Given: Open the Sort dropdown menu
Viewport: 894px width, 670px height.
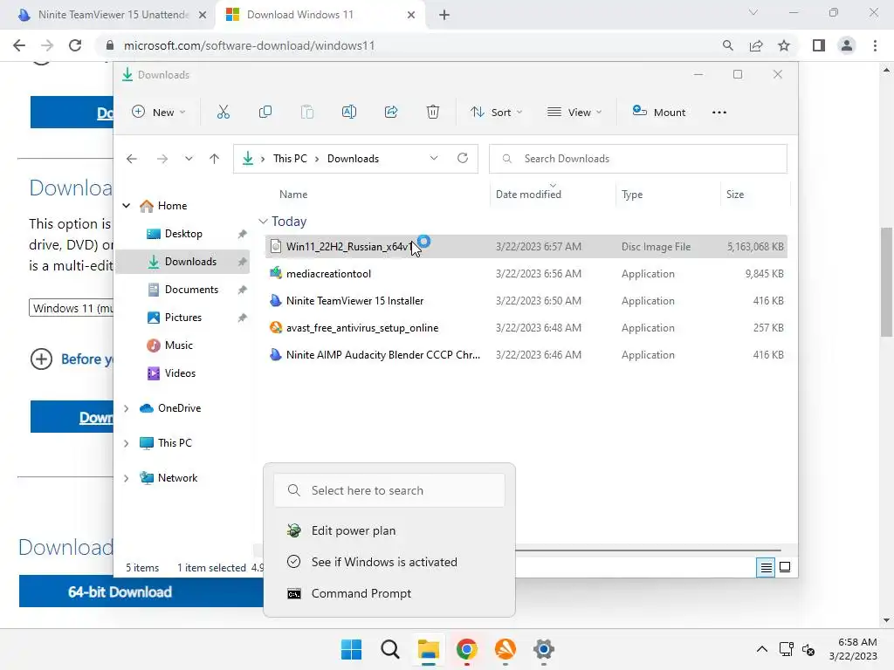Looking at the screenshot, I should pos(496,113).
